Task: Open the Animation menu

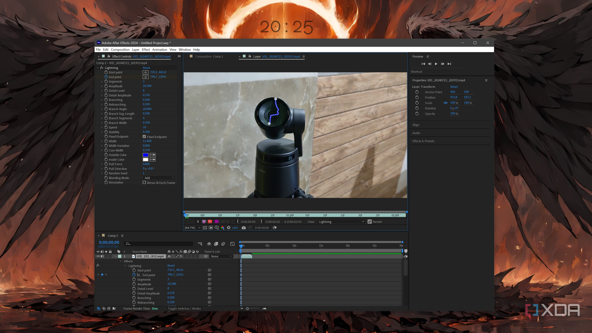Action: (x=159, y=50)
